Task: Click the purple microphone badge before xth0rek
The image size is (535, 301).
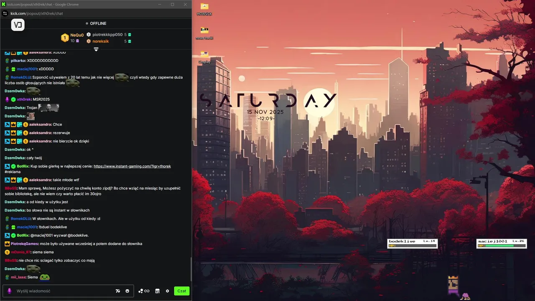Action: pyautogui.click(x=7, y=99)
